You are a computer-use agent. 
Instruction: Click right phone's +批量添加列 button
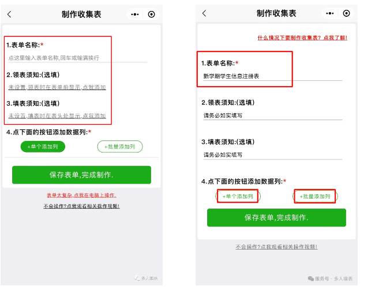click(315, 196)
